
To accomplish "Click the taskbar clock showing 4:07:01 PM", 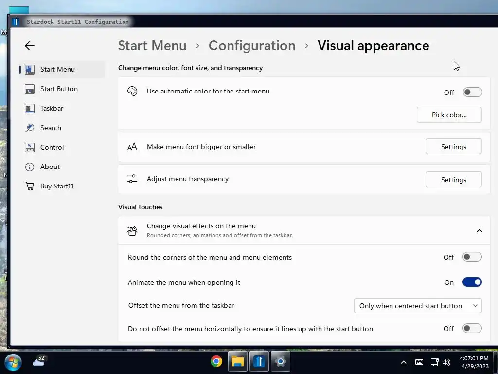I will pyautogui.click(x=475, y=362).
